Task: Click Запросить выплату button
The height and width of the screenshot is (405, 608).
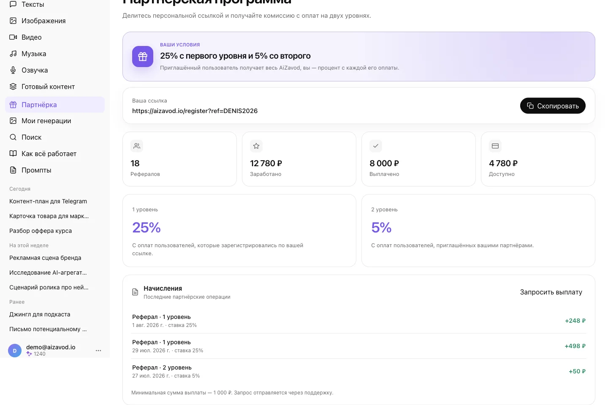Action: point(551,292)
